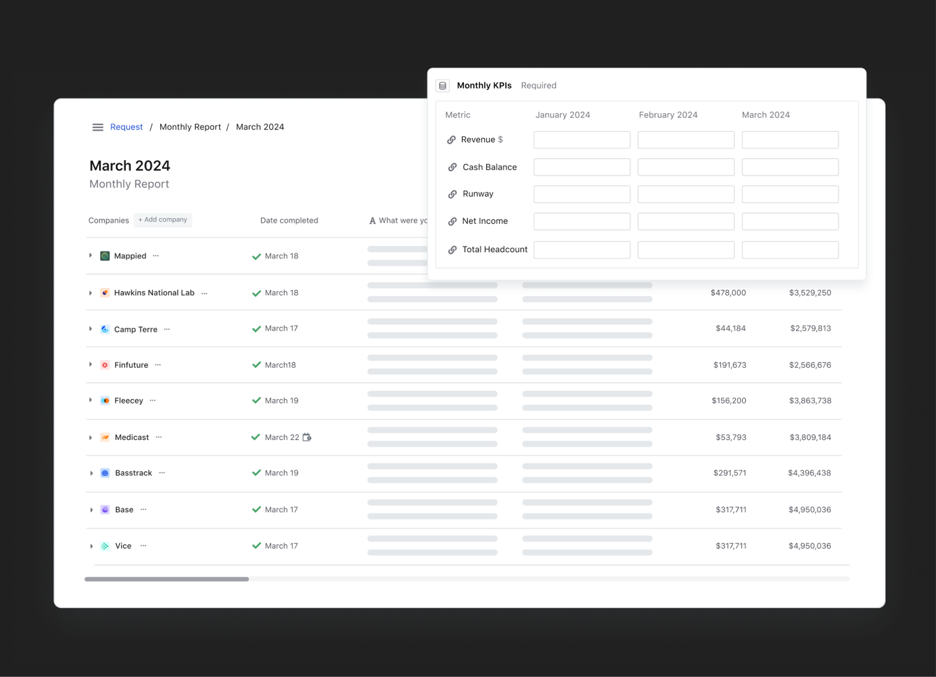This screenshot has width=936, height=677.
Task: Expand the Medicast company row
Action: point(91,438)
